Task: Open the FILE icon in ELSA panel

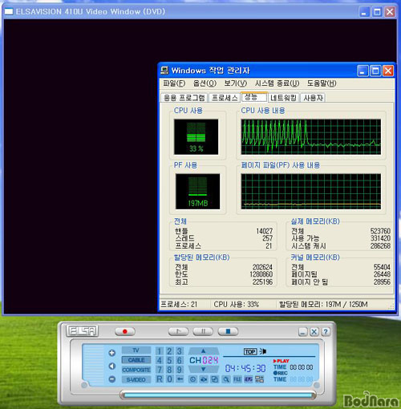Action: tap(237, 379)
